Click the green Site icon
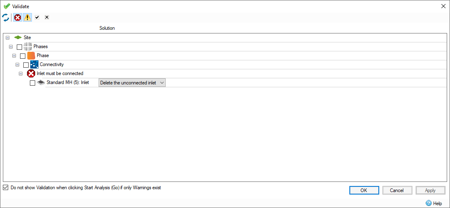Screen dimensions: 450x208 18,38
